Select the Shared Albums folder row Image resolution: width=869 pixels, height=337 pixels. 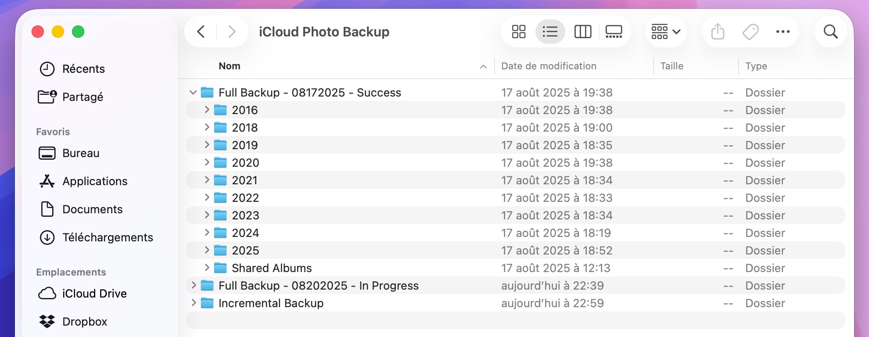pos(516,268)
